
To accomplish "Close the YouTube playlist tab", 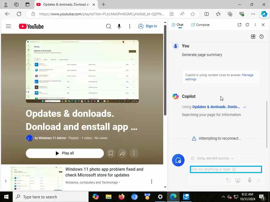I will click(x=94, y=5).
